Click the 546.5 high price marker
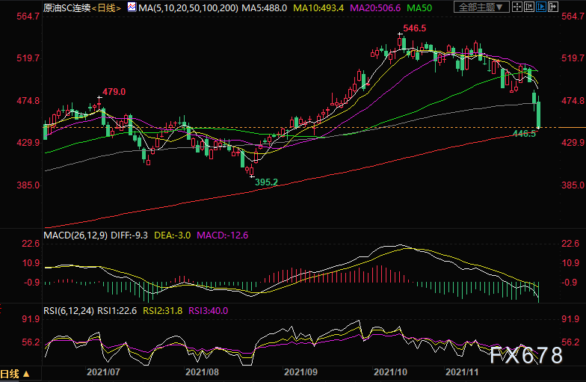586x382 pixels. pyautogui.click(x=414, y=28)
